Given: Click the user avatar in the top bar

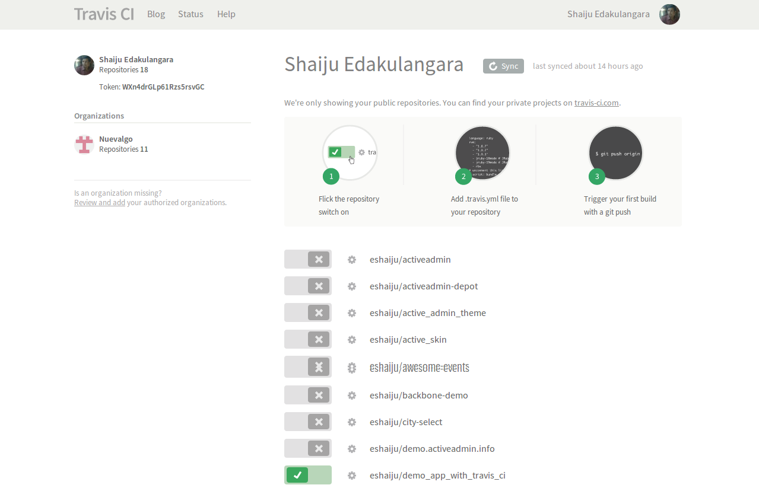Looking at the screenshot, I should click(669, 14).
